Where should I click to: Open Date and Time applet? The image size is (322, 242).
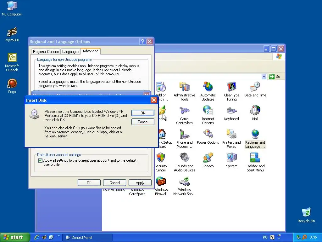(255, 89)
